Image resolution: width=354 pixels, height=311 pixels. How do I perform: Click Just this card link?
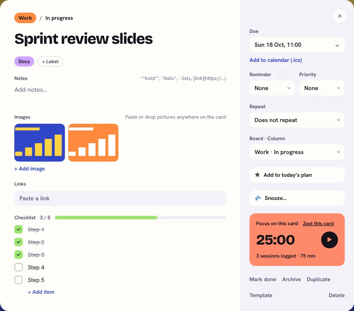pyautogui.click(x=318, y=223)
